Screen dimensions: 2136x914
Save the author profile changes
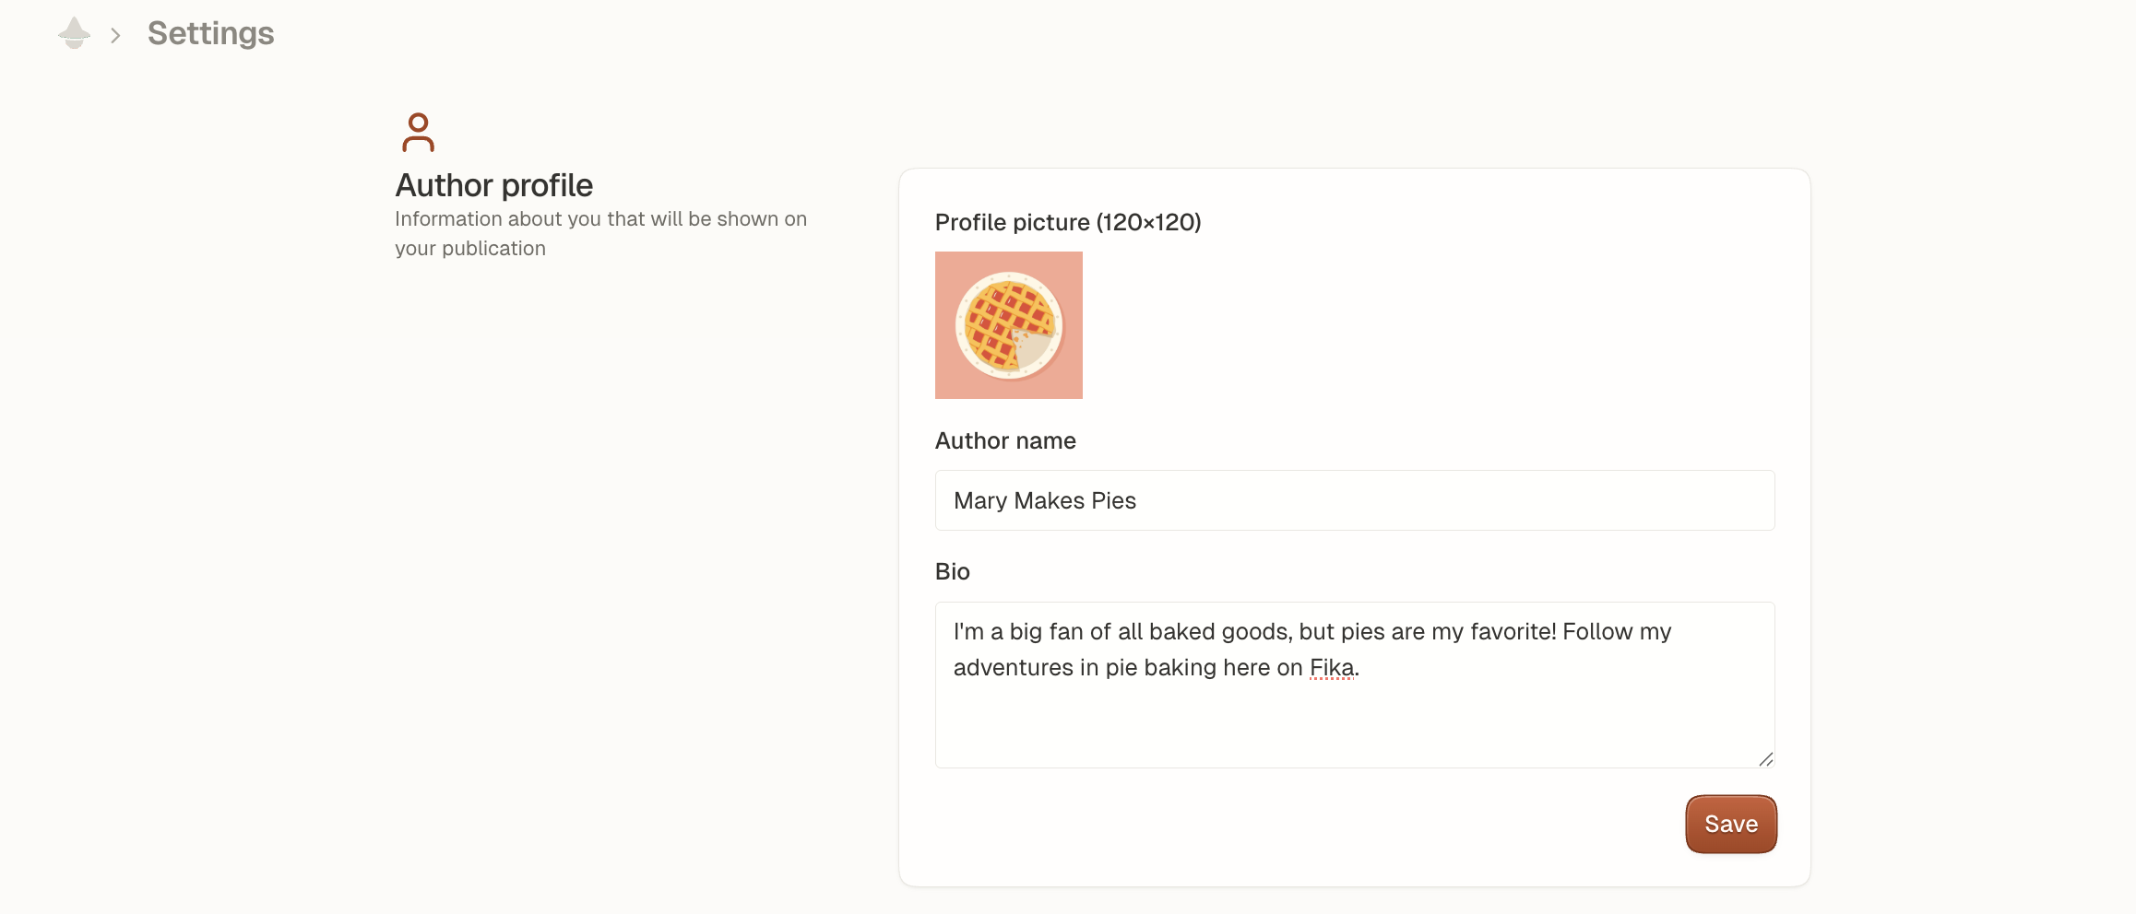1730,823
